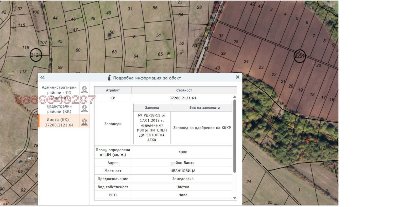Select Кадастрални райони (КК) layer item
The width and height of the screenshot is (420, 207).
59,109
